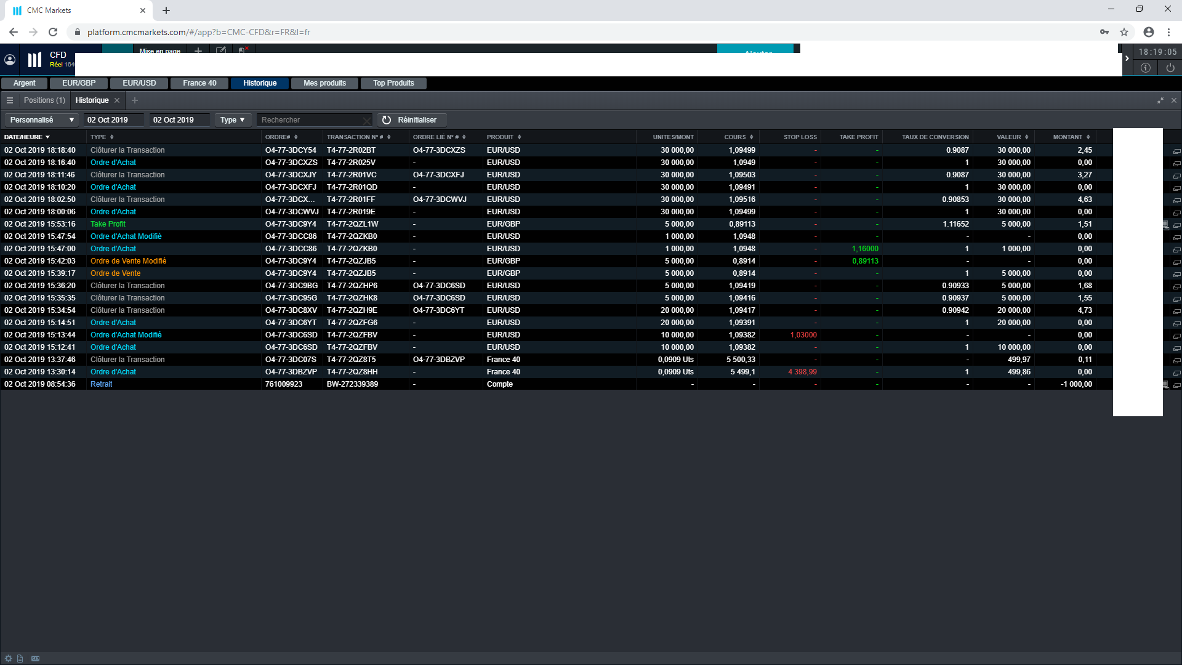Screen dimensions: 1182x665
Task: Click the platform information icon
Action: pos(1145,68)
